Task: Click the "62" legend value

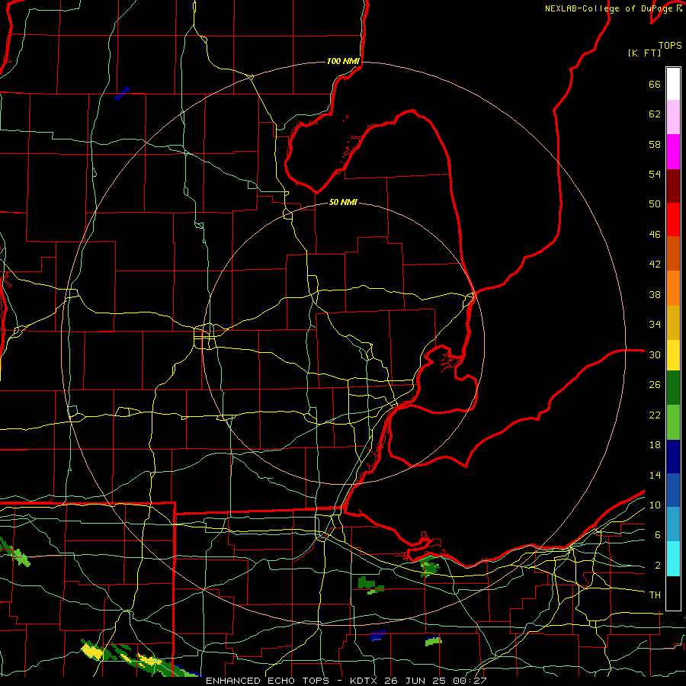Action: click(655, 114)
